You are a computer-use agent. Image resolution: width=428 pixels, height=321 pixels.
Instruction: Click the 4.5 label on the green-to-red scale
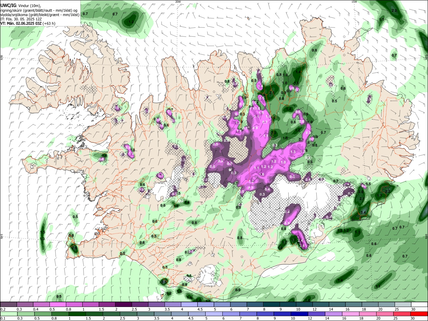[x=190, y=318]
